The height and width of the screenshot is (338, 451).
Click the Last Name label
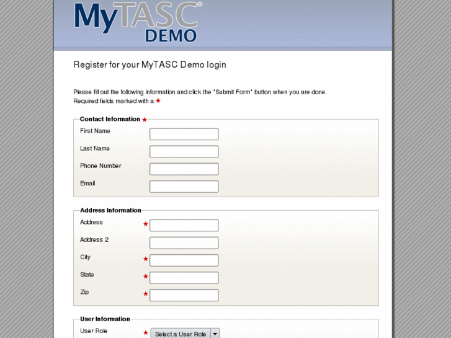[x=95, y=148]
